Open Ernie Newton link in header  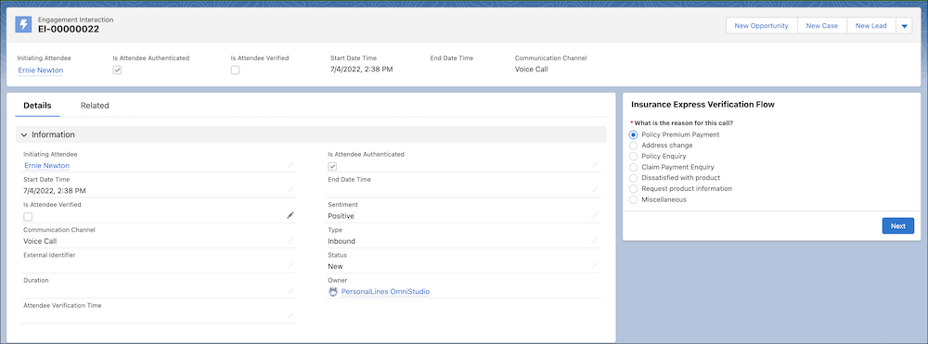pyautogui.click(x=41, y=70)
